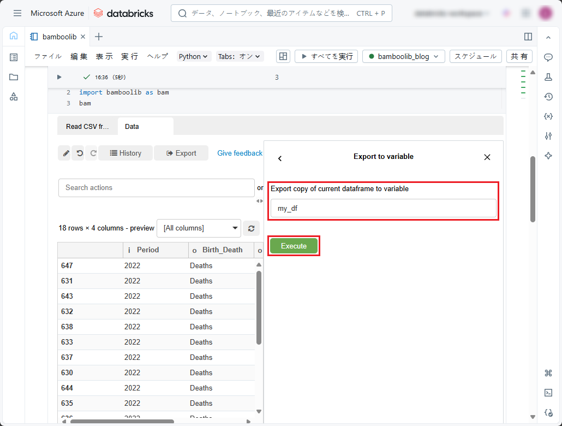Undo the last bamboolib transformation
Viewport: 562px width, 426px height.
point(79,153)
